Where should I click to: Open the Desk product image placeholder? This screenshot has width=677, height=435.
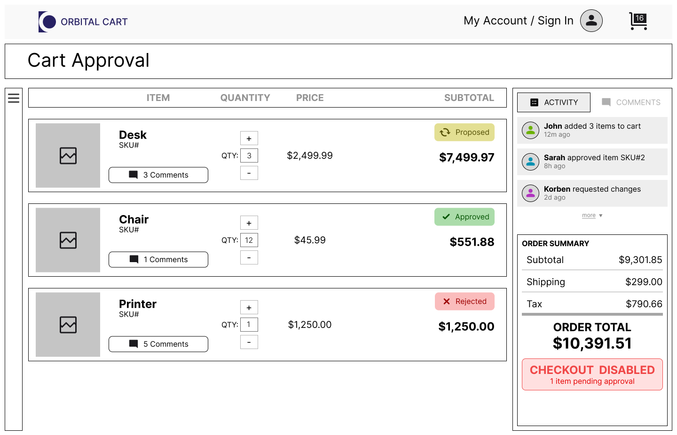coord(68,155)
